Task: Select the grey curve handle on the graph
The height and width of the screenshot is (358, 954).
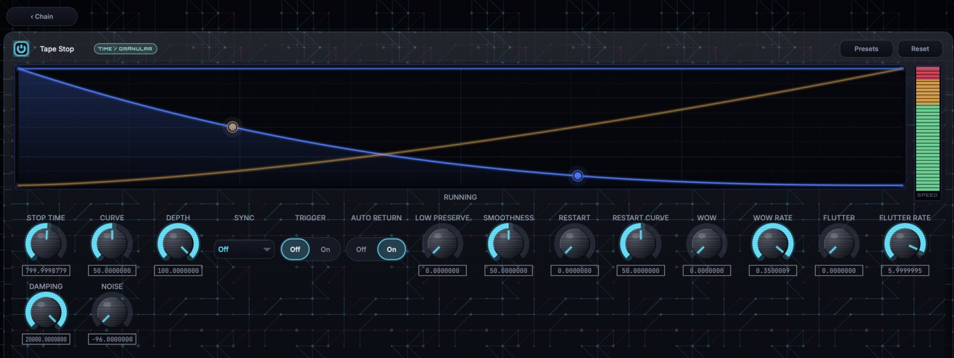Action: click(x=233, y=127)
